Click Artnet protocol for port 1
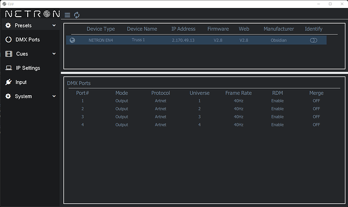 point(160,101)
